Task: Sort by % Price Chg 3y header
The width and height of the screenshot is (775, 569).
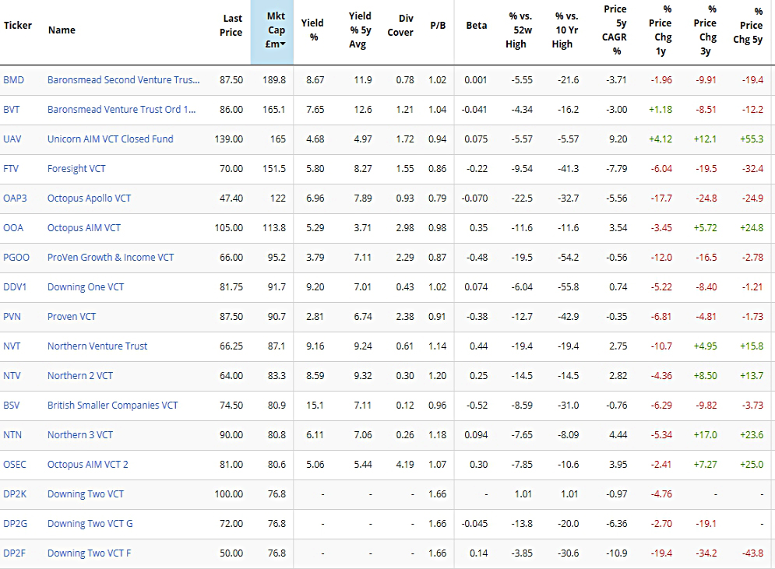Action: tap(706, 30)
